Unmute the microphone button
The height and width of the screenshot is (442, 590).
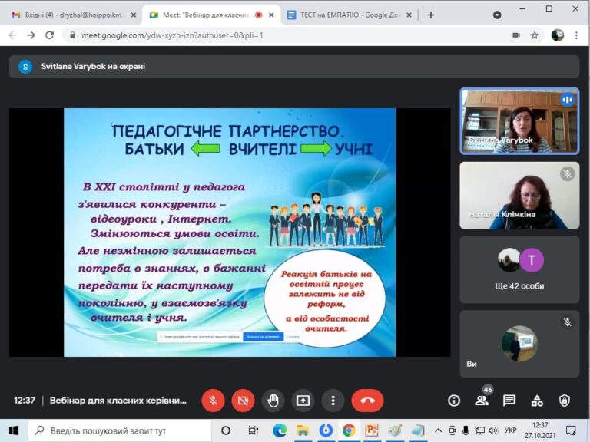[213, 401]
